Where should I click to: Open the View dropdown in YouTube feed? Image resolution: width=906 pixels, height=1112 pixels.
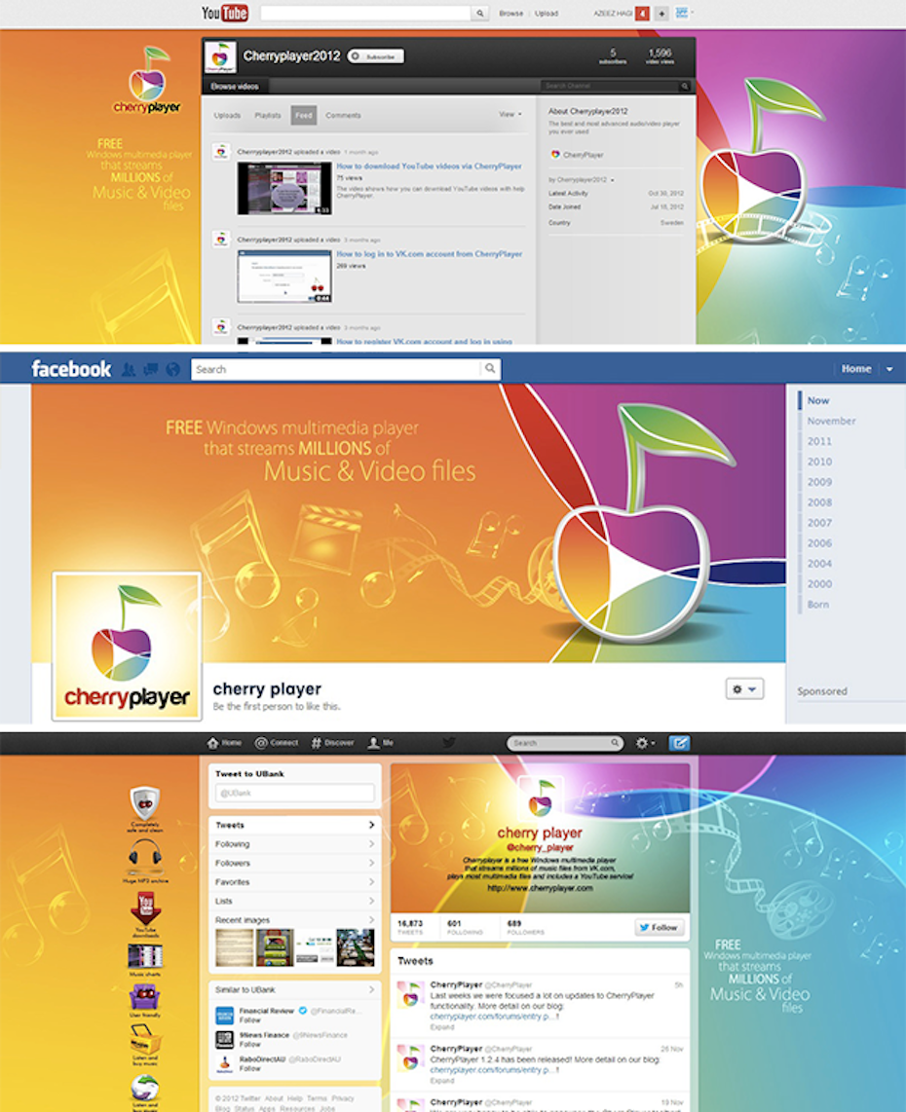510,115
